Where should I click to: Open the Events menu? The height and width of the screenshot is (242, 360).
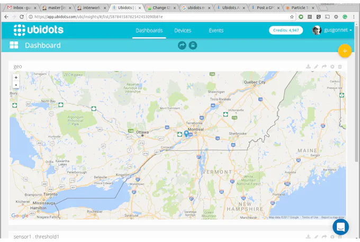pos(216,31)
